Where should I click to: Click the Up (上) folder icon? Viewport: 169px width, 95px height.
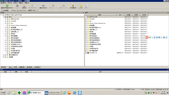click(x=81, y=6)
